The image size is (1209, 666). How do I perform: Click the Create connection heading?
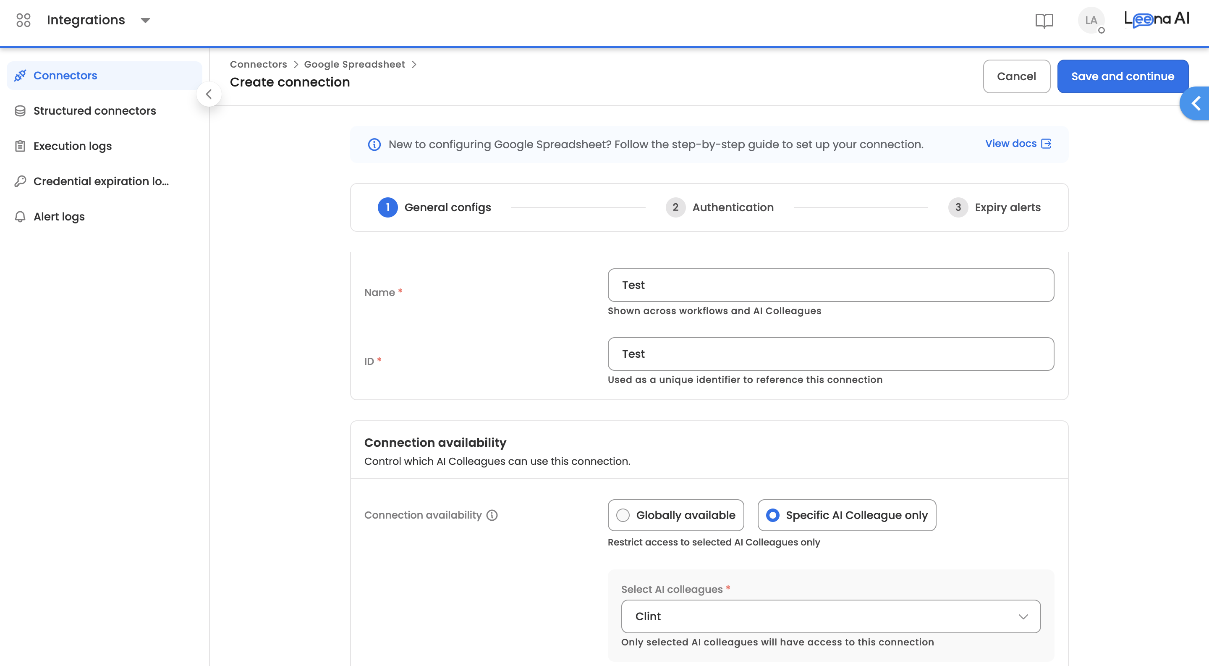coord(290,82)
